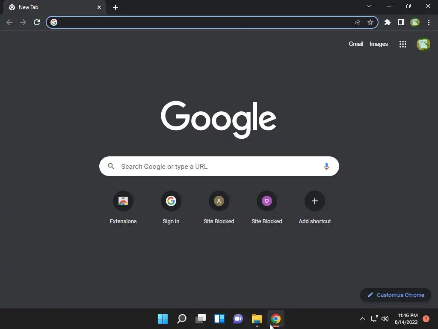Toggle the side panel icon
The height and width of the screenshot is (329, 438).
pos(401,22)
